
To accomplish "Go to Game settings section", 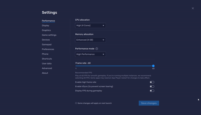I will [49, 35].
